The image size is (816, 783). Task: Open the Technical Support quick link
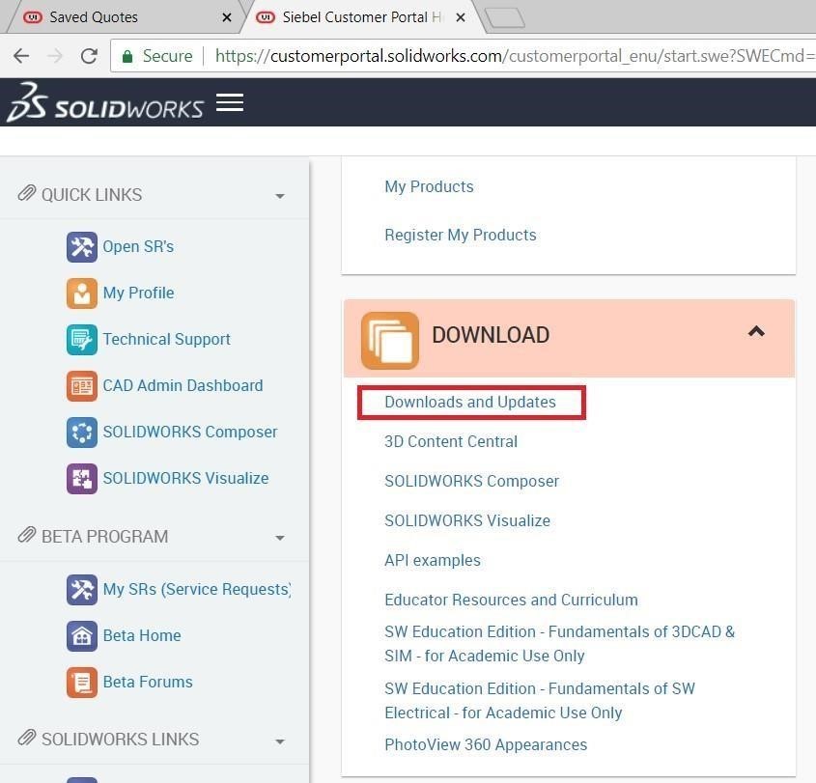(x=166, y=339)
